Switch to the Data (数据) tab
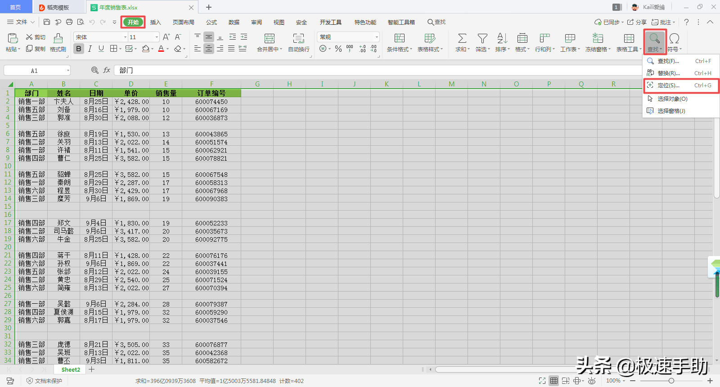Image resolution: width=720 pixels, height=387 pixels. (x=234, y=22)
